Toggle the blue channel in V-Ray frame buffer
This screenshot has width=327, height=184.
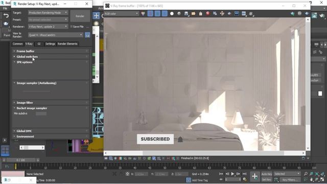[165, 14]
